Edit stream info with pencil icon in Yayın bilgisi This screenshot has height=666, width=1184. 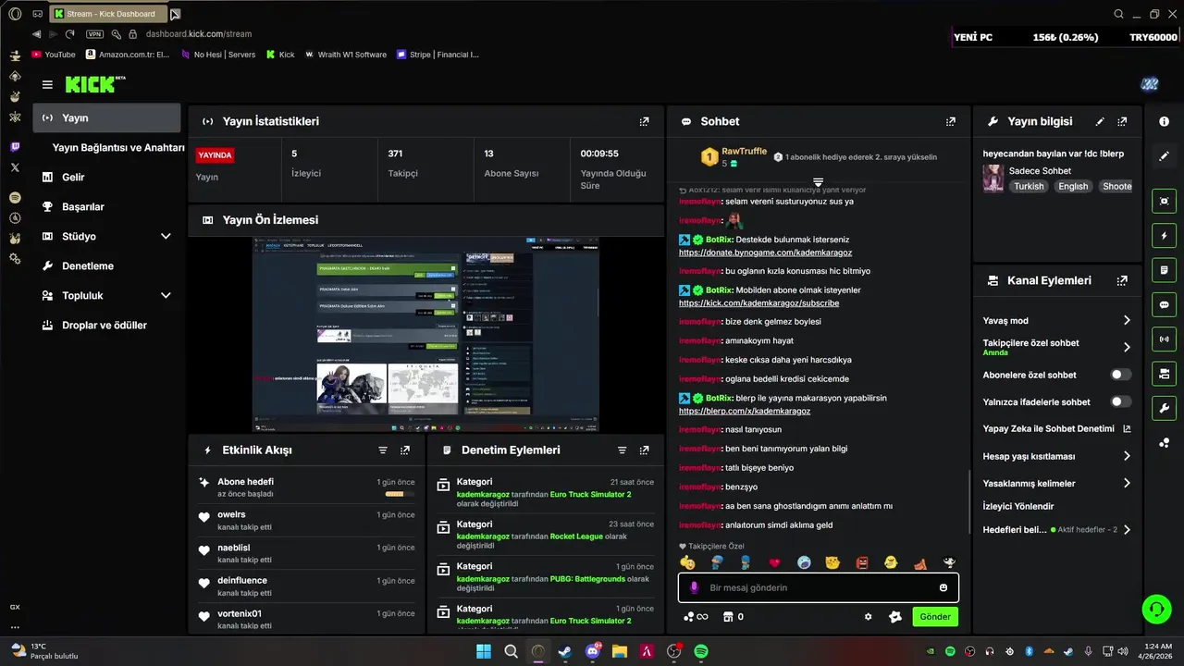(x=1100, y=121)
